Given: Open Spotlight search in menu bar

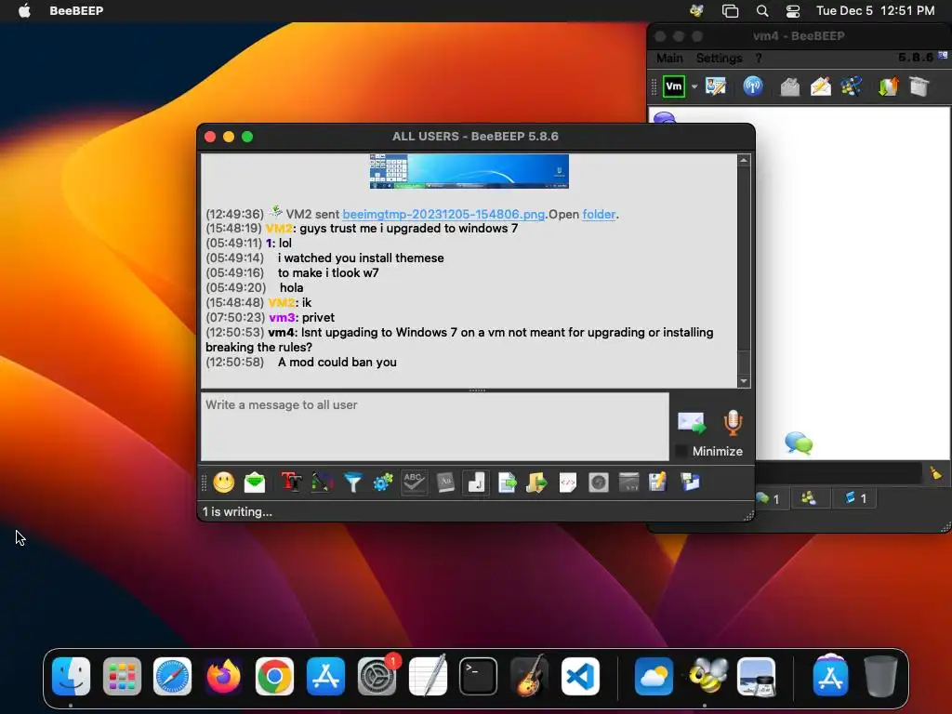Looking at the screenshot, I should coord(762,11).
